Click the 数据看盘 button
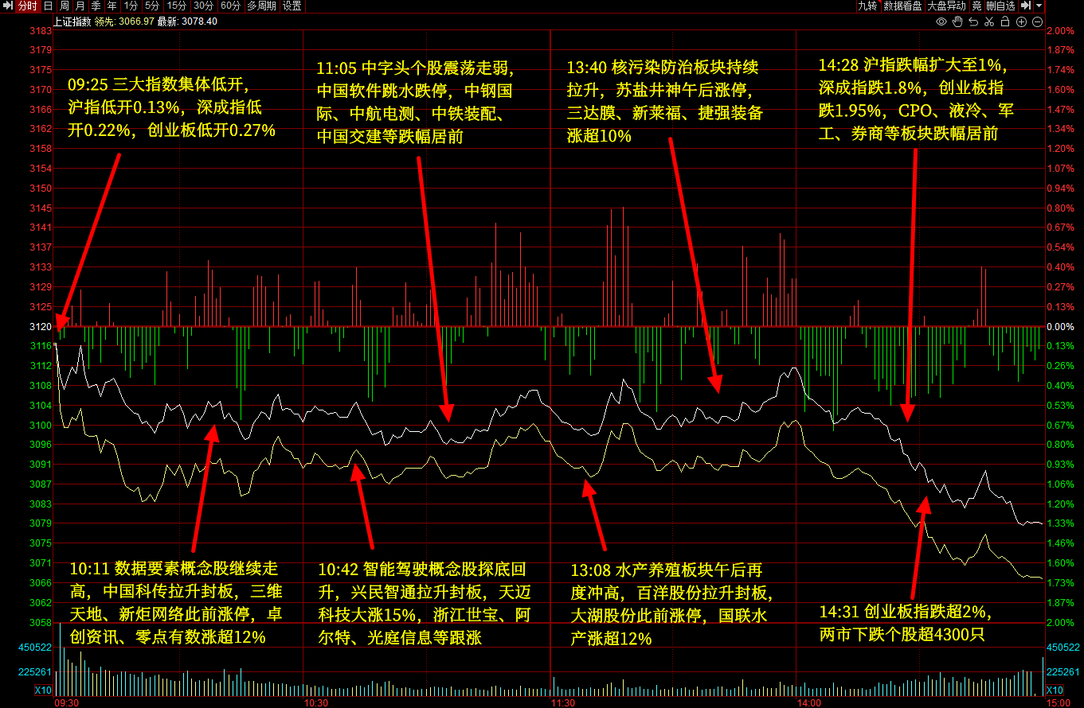This screenshot has width=1084, height=708. pyautogui.click(x=902, y=6)
